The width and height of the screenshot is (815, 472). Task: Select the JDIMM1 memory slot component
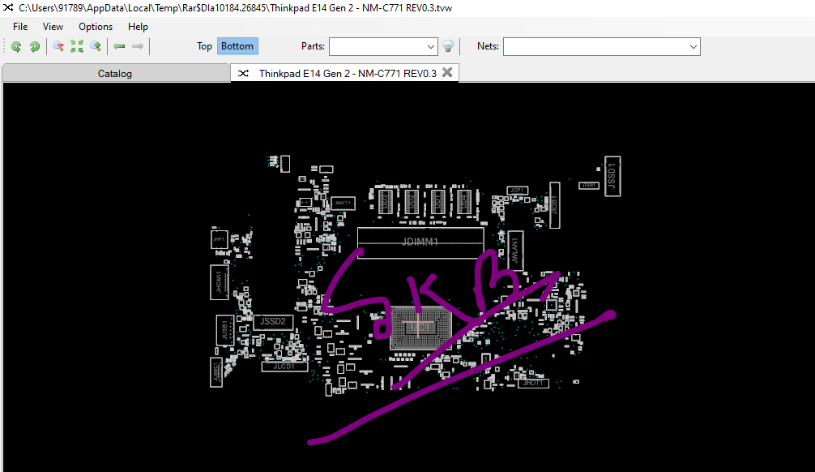420,242
